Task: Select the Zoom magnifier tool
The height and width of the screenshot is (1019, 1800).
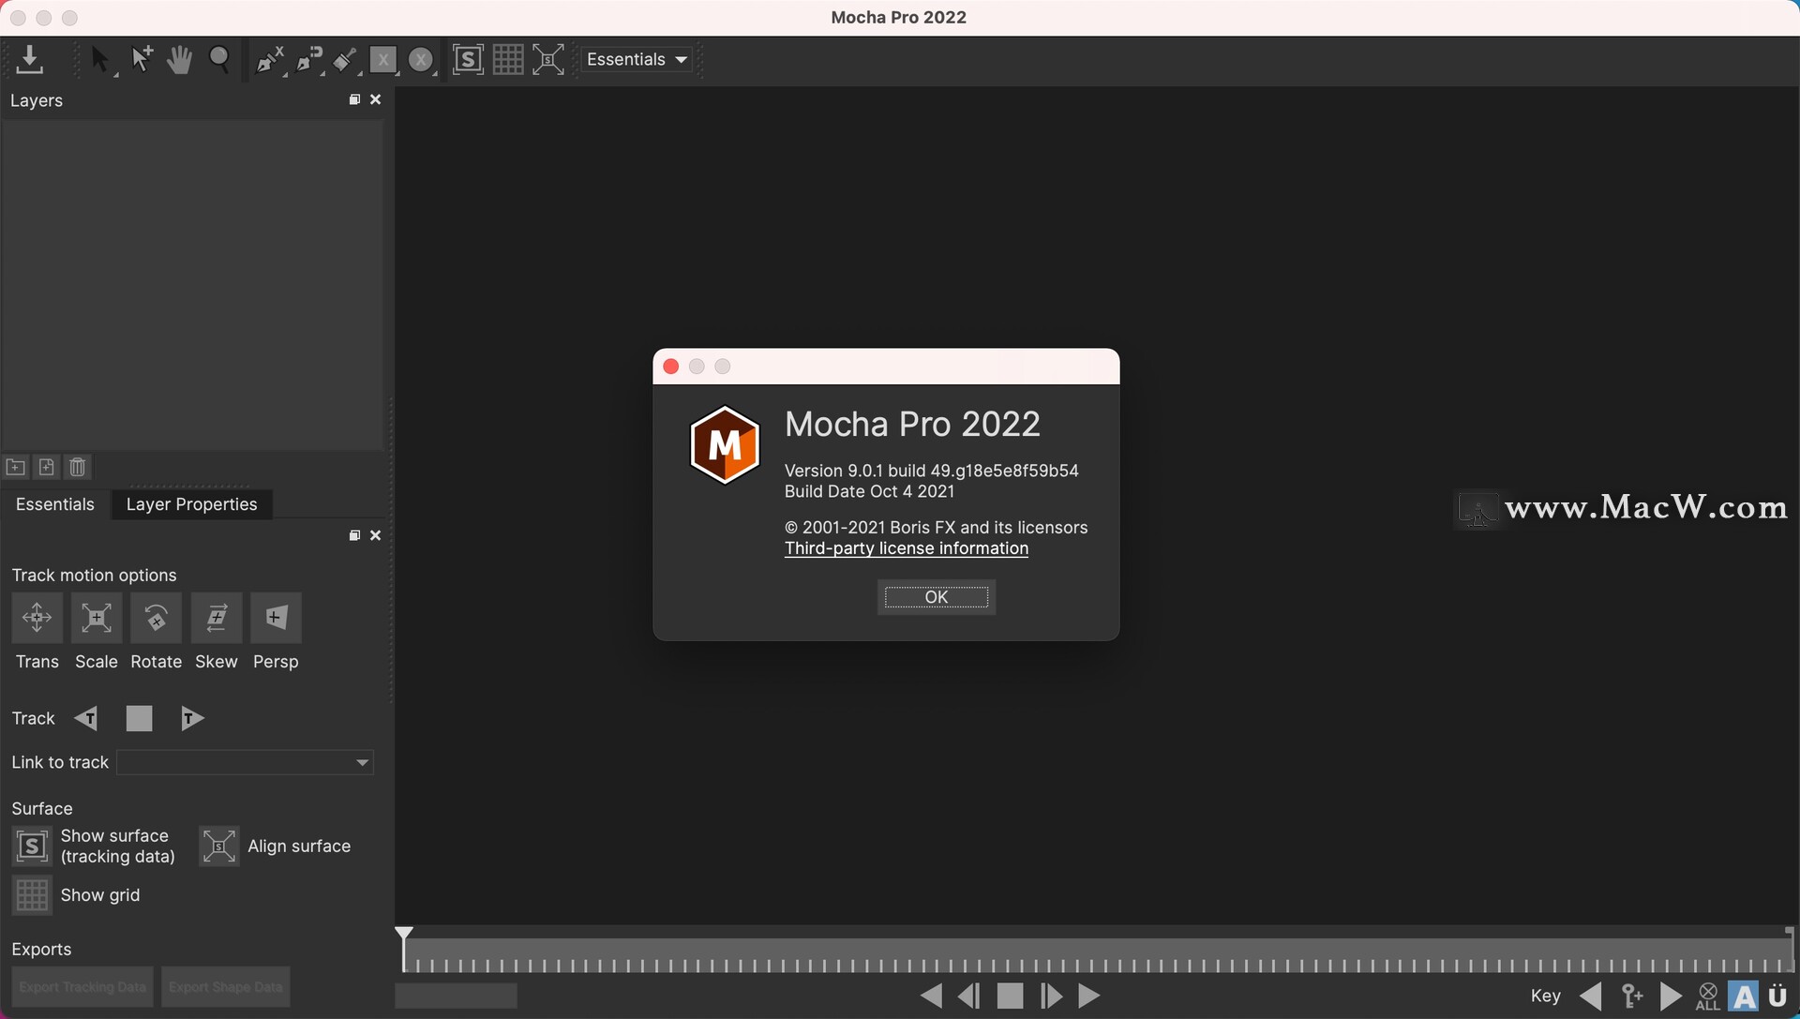Action: [219, 60]
